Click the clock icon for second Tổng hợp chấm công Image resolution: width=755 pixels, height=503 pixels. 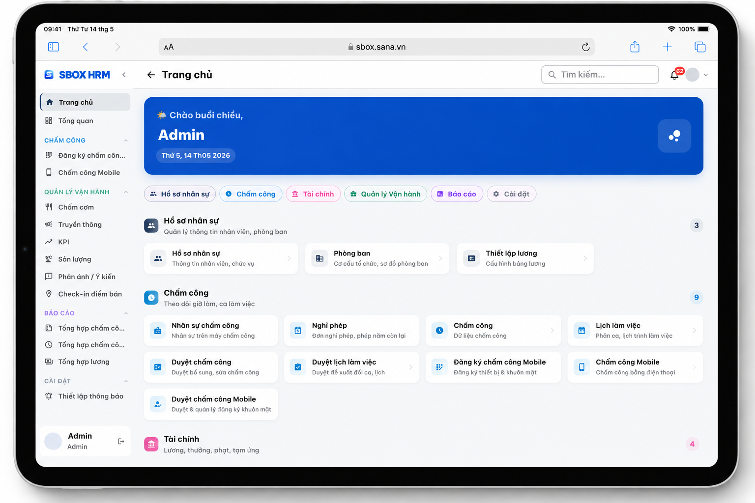[49, 345]
